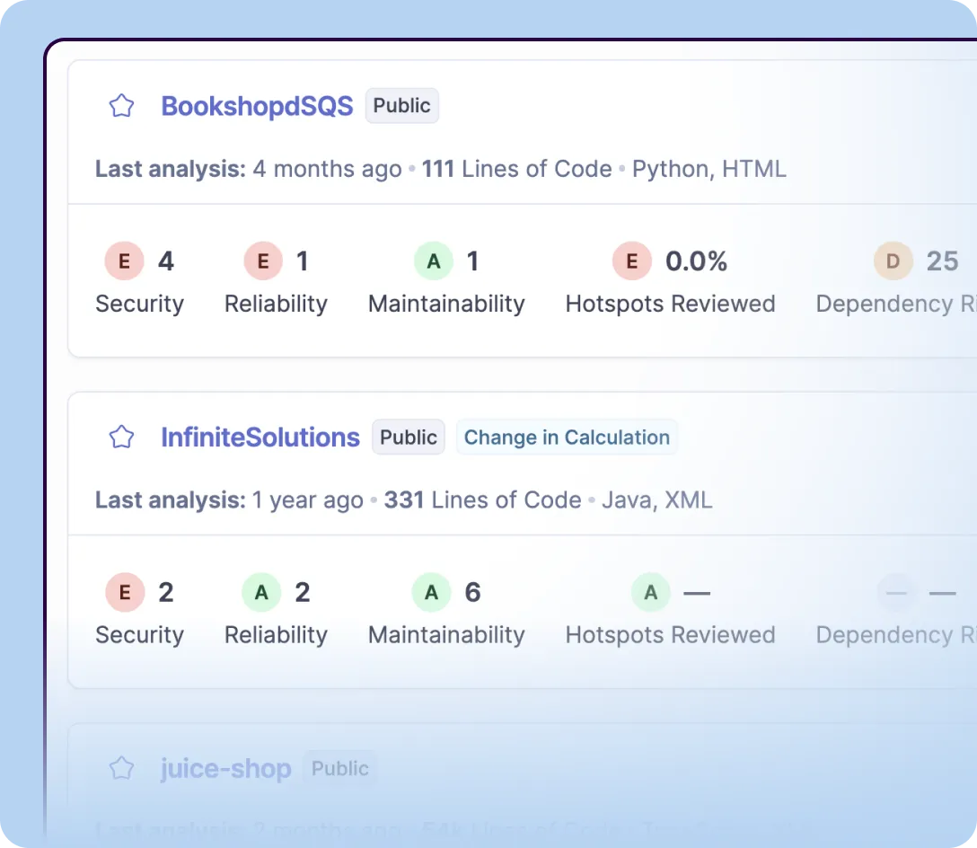Click the Public badge beside InfiniteSolutions
Image resolution: width=977 pixels, height=848 pixels.
(409, 437)
